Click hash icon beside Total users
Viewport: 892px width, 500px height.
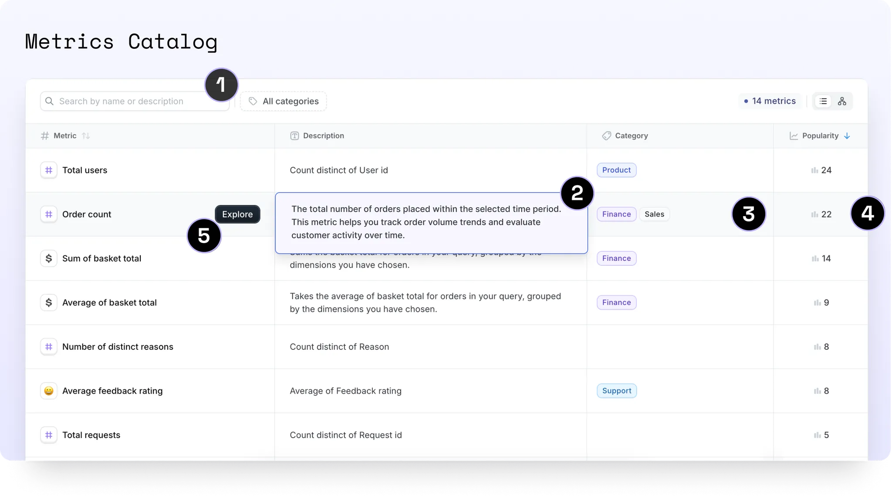coord(49,170)
